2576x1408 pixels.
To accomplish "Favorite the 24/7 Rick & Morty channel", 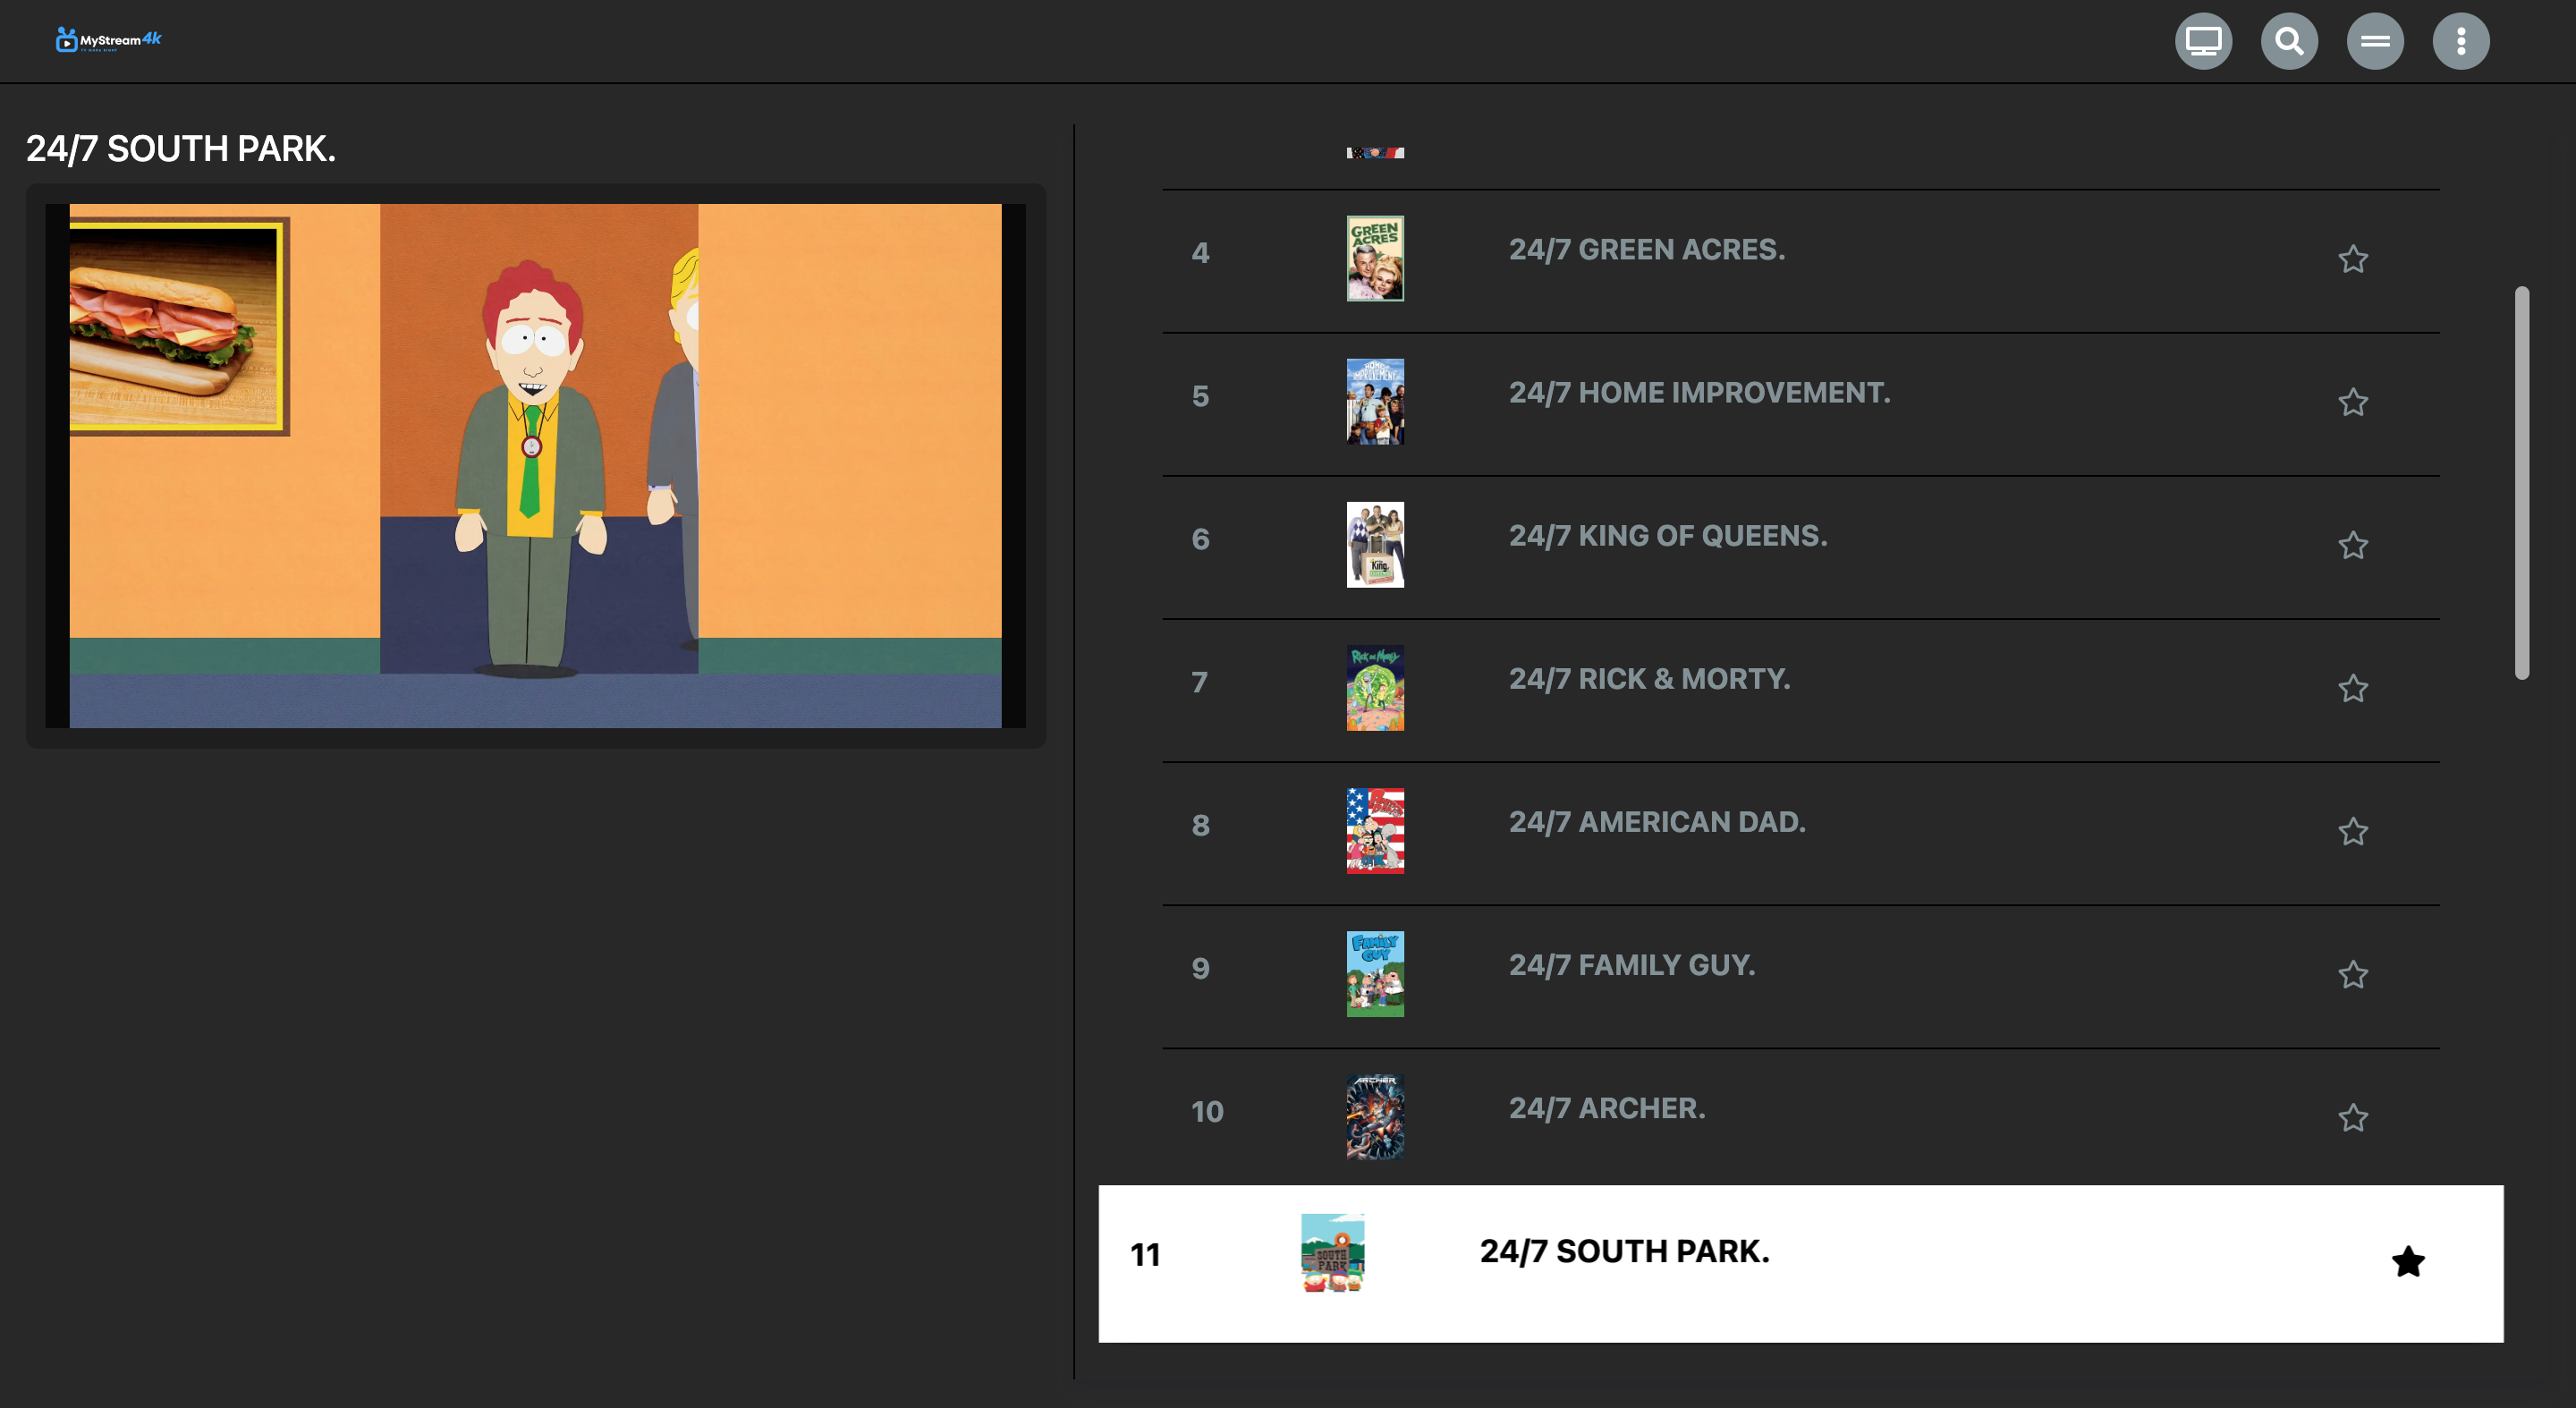I will point(2353,688).
